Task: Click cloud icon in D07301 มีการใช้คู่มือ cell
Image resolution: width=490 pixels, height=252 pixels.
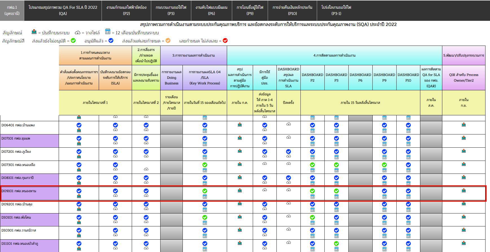Action: pos(265,163)
